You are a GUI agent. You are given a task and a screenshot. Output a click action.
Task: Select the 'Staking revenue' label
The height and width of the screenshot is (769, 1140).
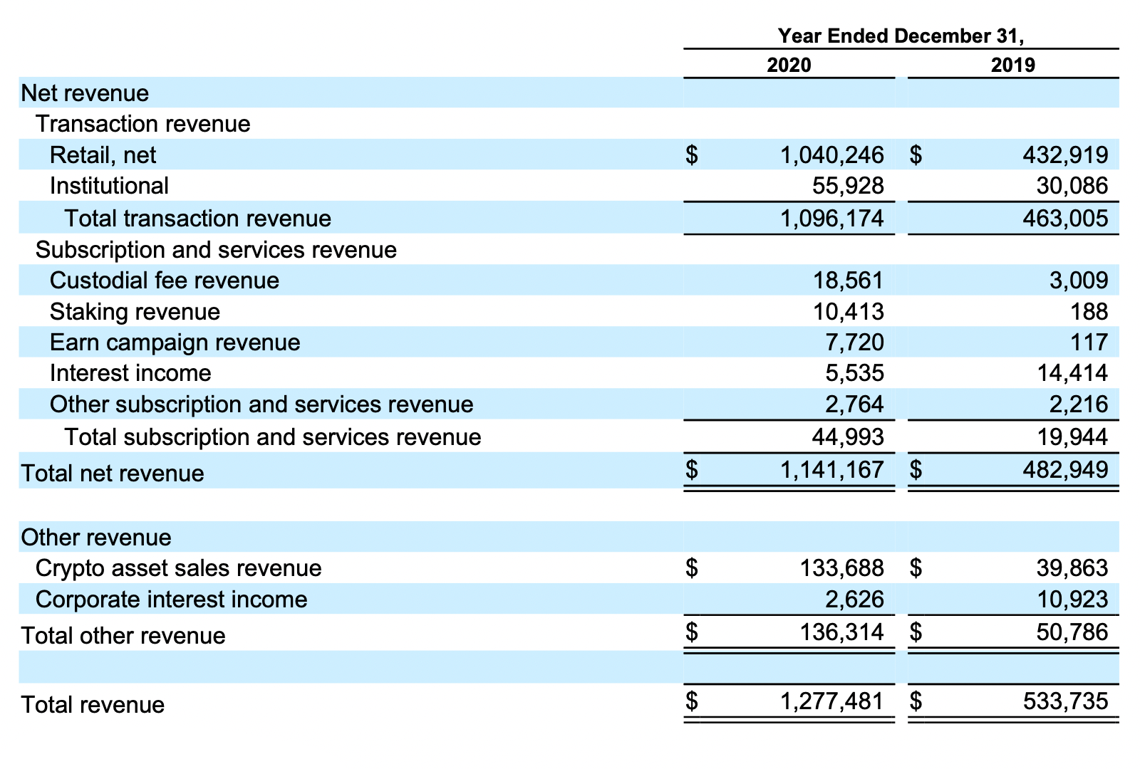pos(135,312)
